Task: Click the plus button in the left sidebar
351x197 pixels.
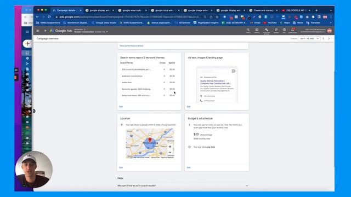Action: coord(27,44)
